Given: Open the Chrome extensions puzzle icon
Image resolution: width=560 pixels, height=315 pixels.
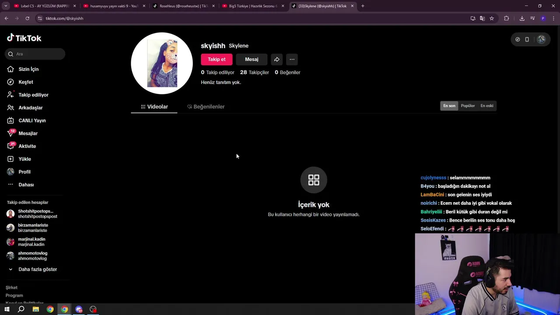Looking at the screenshot, I should coord(507,18).
